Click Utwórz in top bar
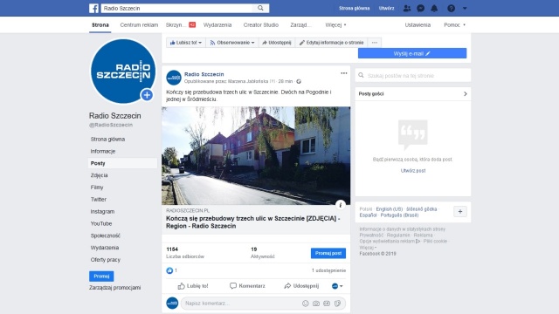 click(386, 8)
